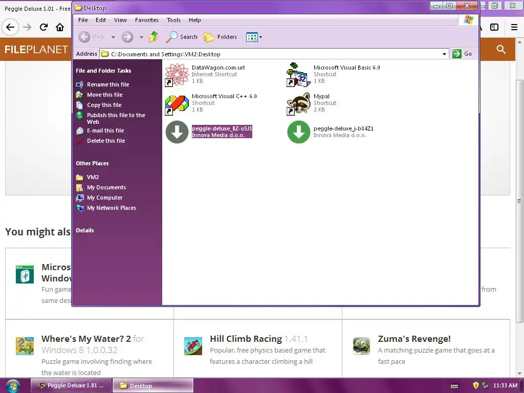The image size is (524, 393).
Task: Select the DataWagon.com.url shortcut icon
Action: click(177, 75)
